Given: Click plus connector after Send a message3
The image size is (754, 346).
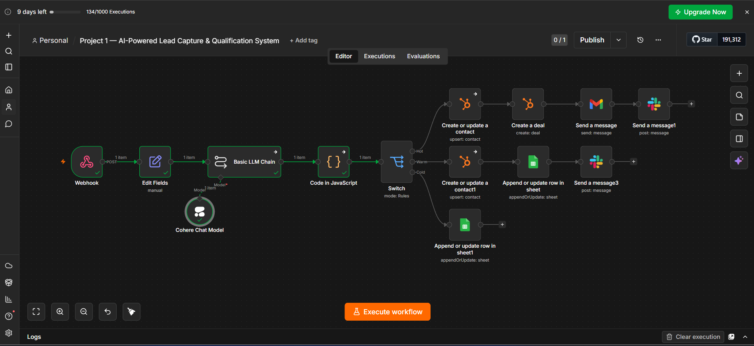Looking at the screenshot, I should click(634, 162).
